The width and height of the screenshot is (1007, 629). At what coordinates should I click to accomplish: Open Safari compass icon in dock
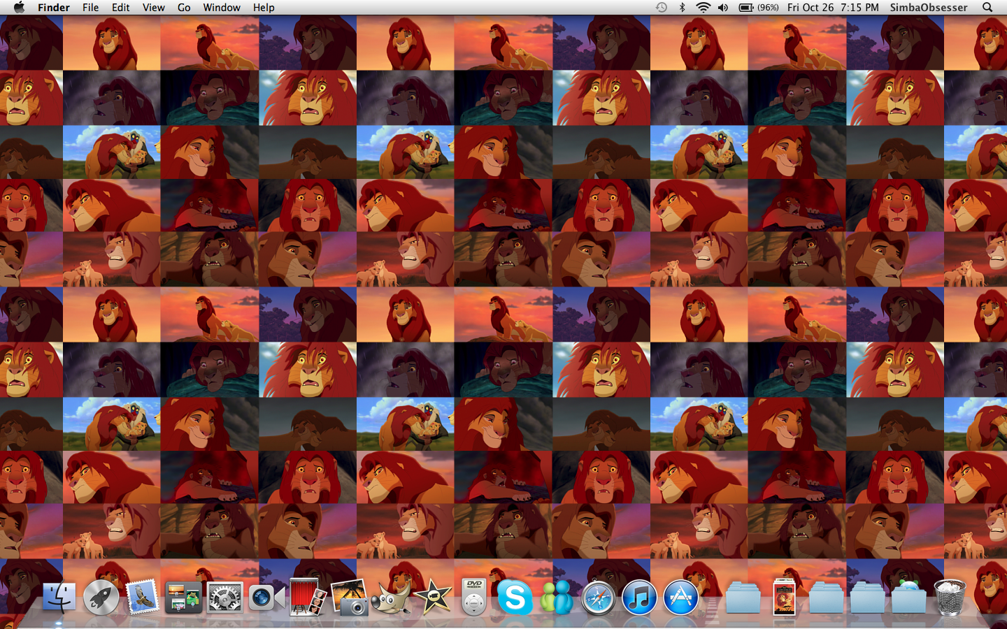click(x=598, y=598)
